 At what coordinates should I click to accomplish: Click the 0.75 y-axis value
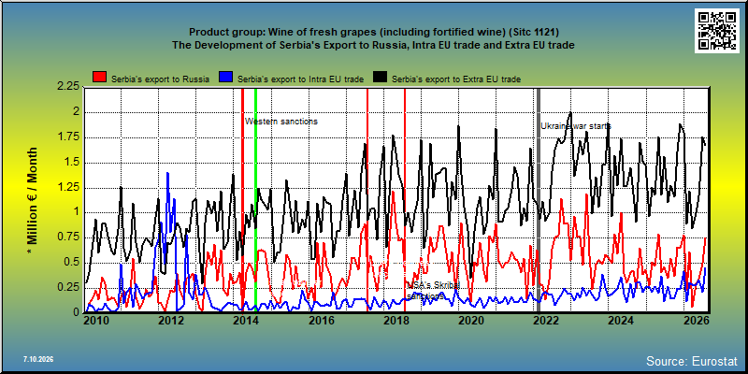pos(67,237)
